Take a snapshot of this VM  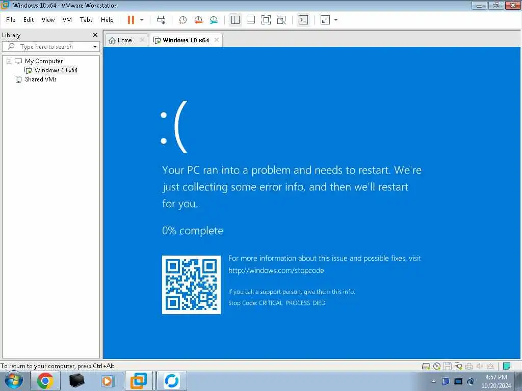pos(183,20)
